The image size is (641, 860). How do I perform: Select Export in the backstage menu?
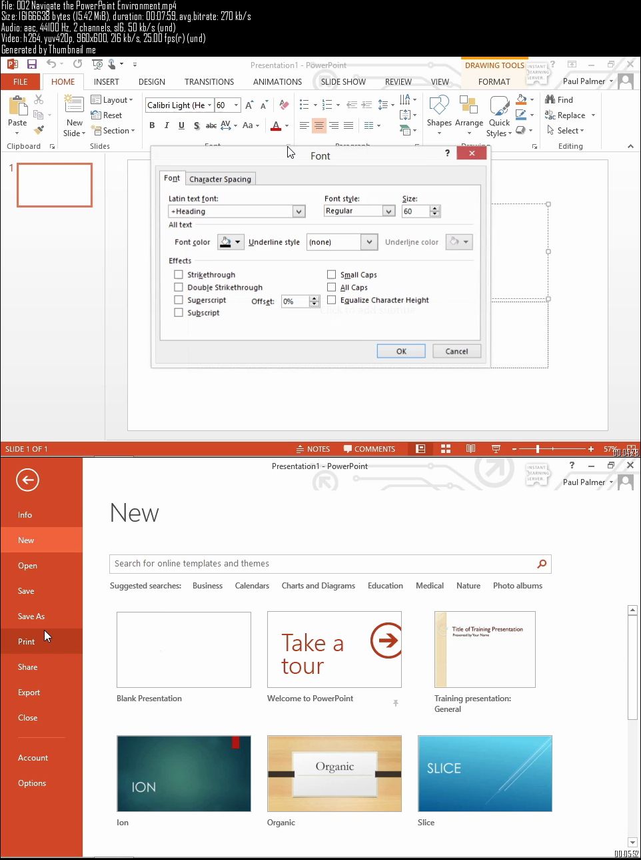41,692
